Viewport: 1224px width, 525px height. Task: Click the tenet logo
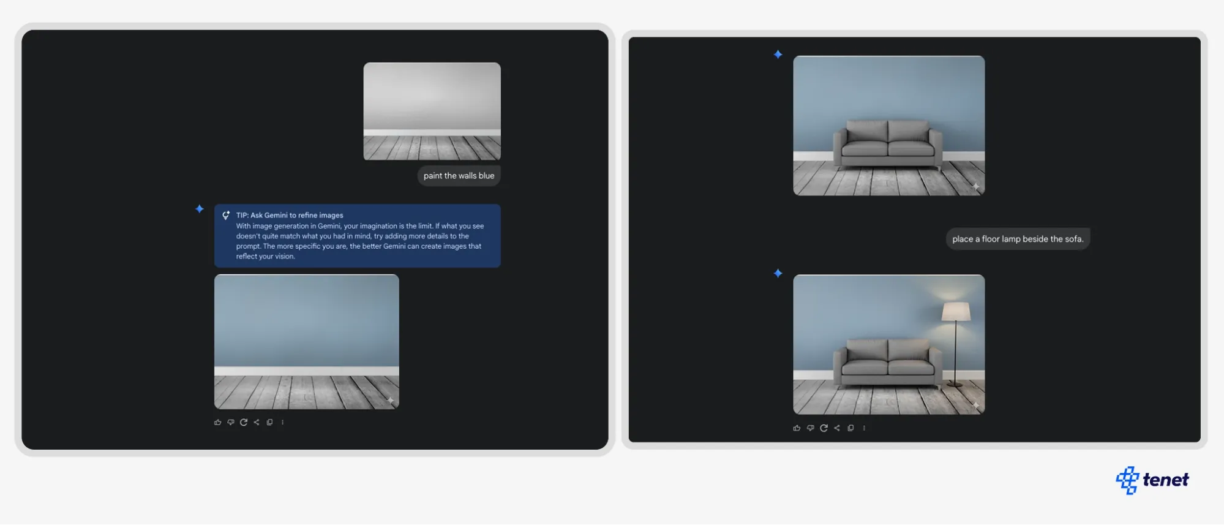(1152, 480)
